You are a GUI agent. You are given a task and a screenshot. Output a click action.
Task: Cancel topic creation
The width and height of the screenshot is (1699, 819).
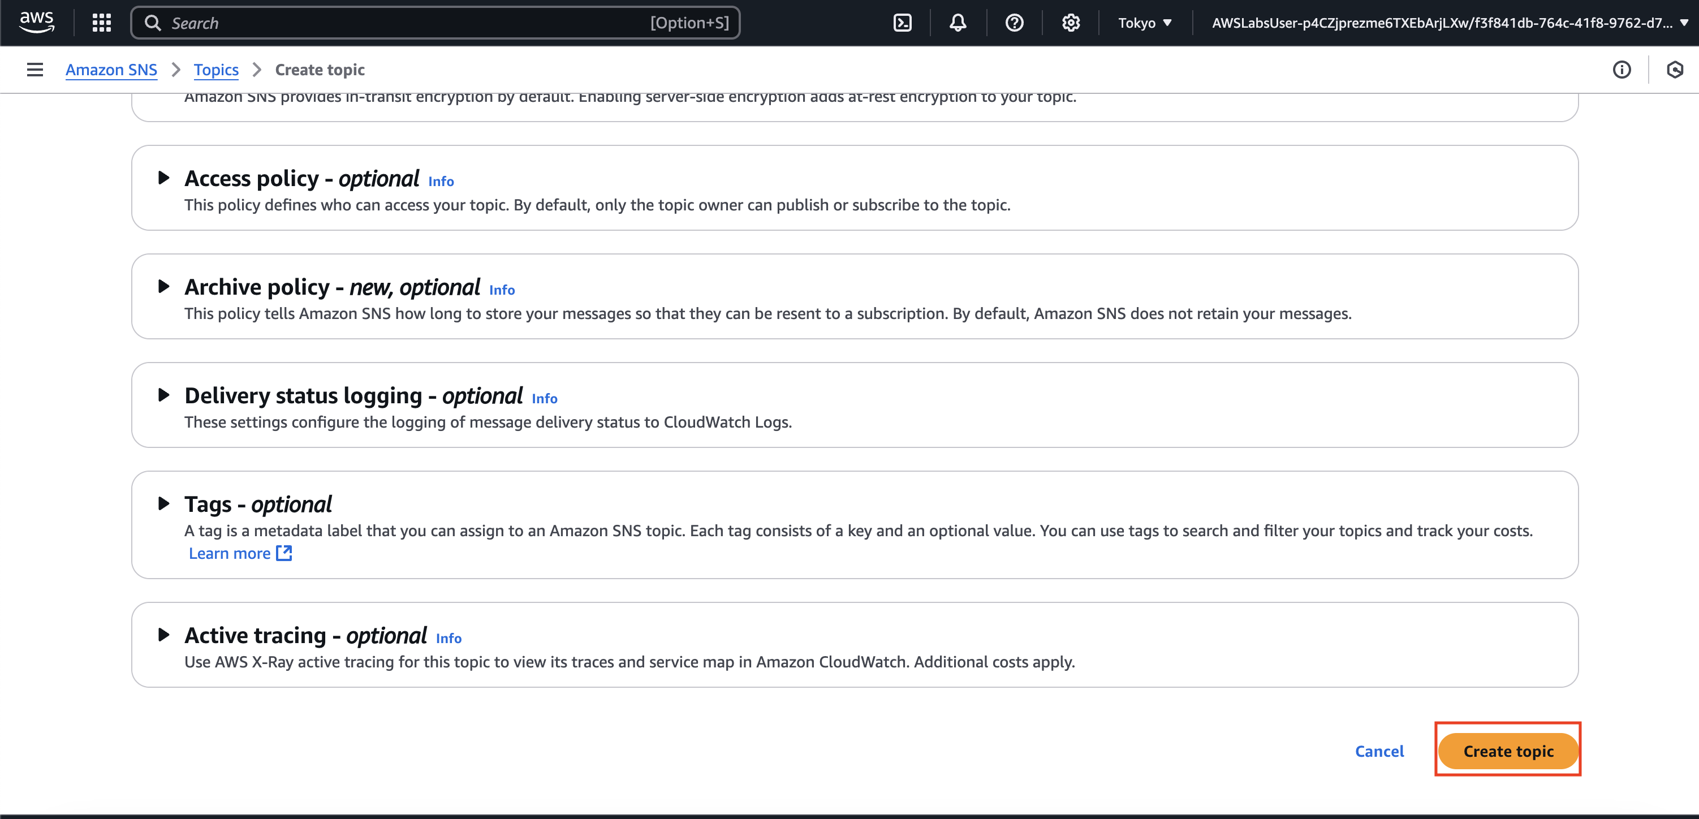click(1379, 751)
